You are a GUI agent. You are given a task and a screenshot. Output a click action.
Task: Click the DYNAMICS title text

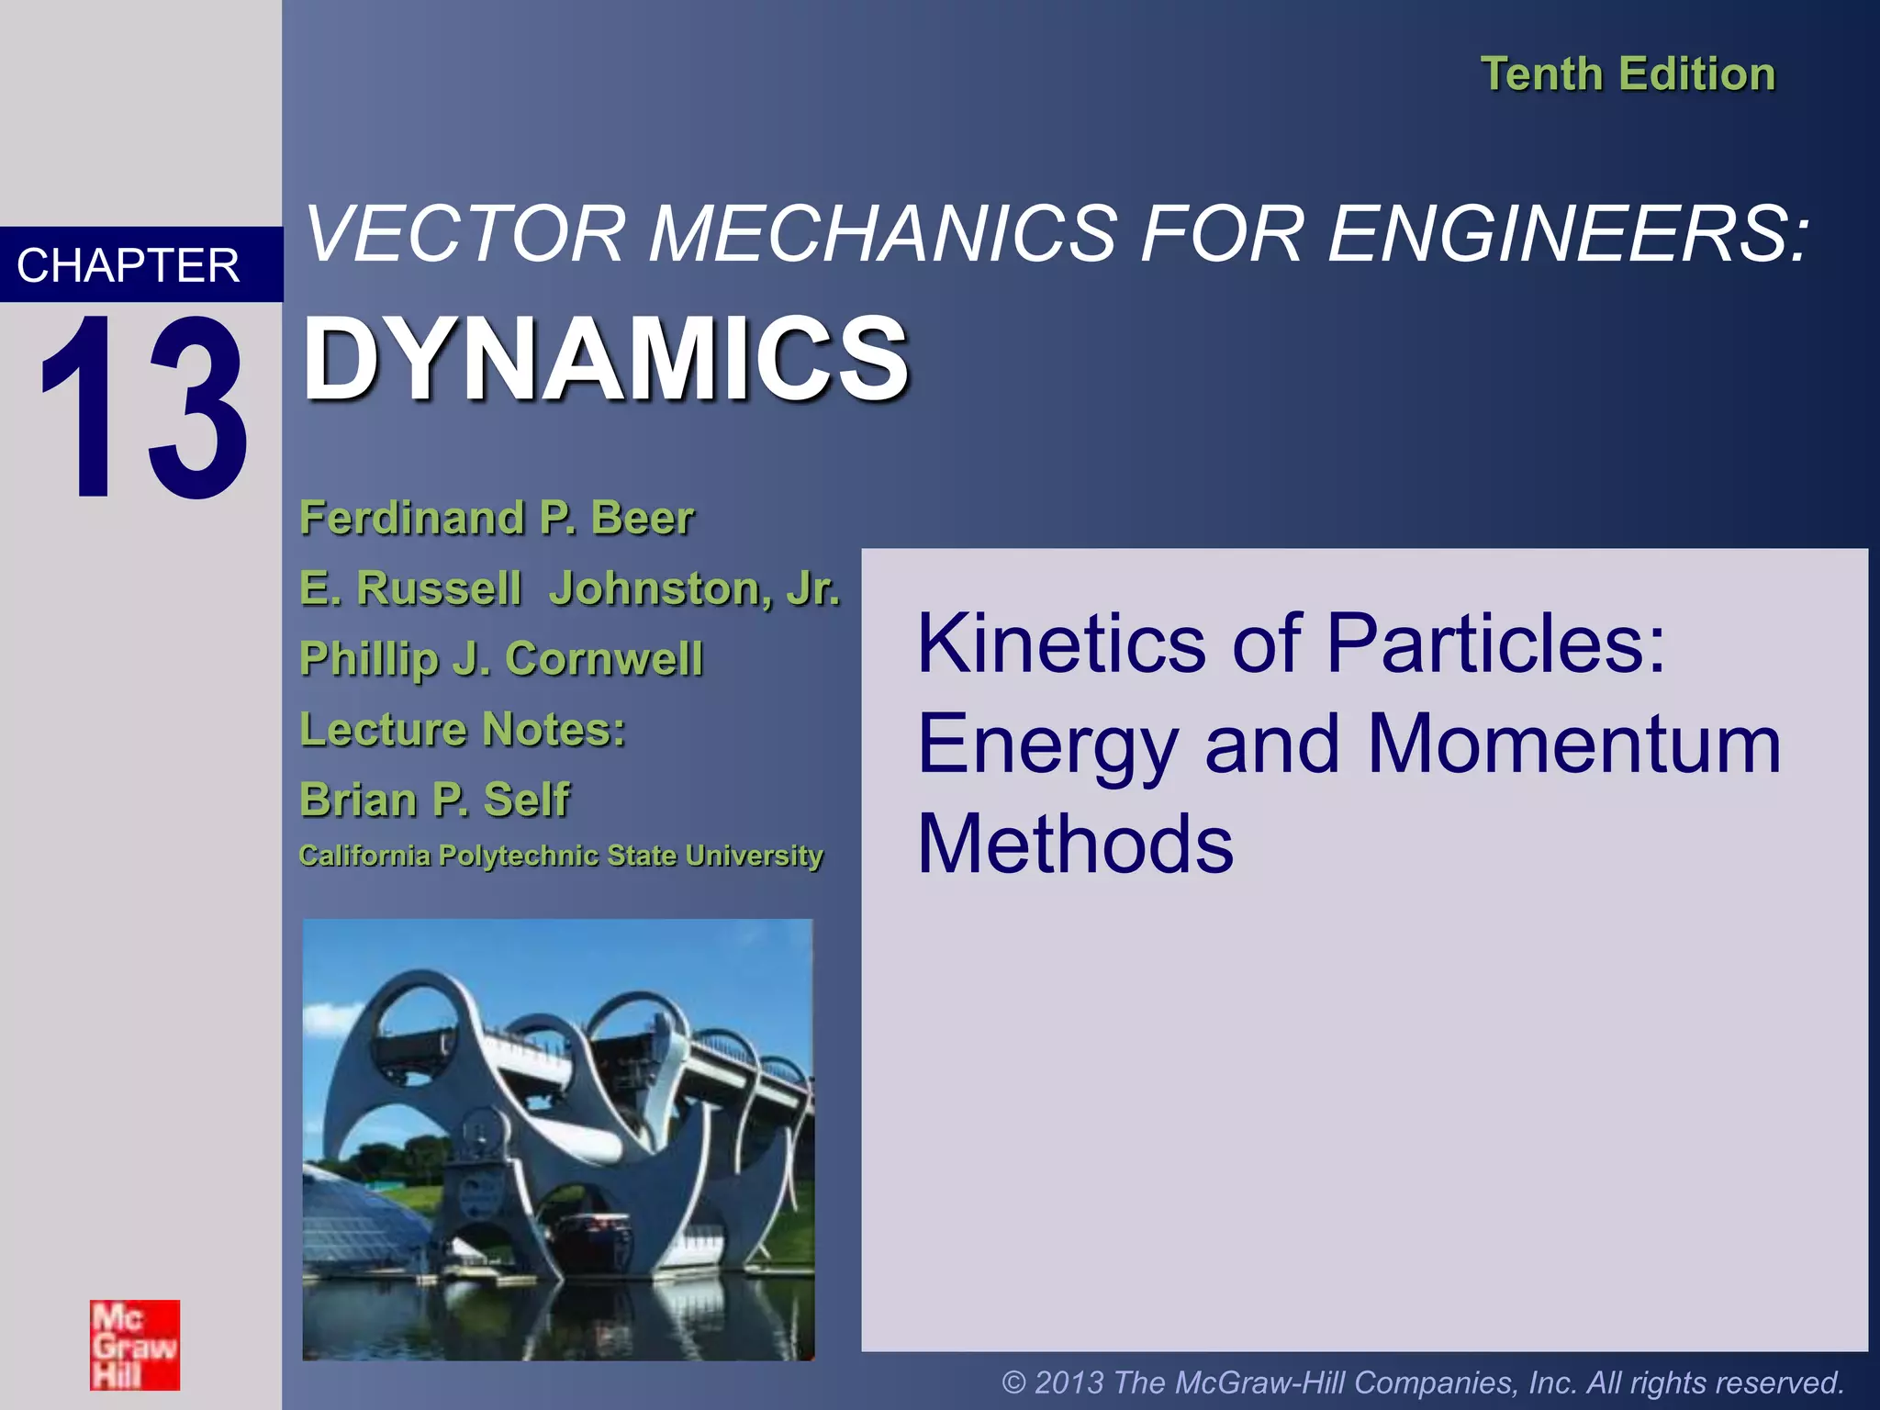point(606,358)
